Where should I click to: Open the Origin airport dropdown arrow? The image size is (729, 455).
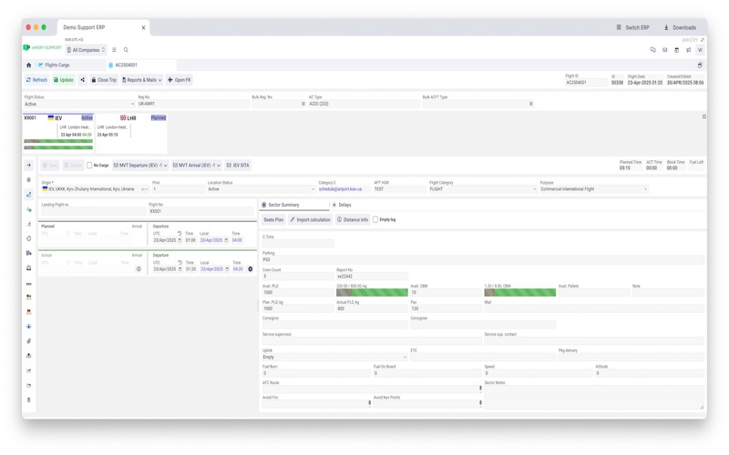(147, 189)
